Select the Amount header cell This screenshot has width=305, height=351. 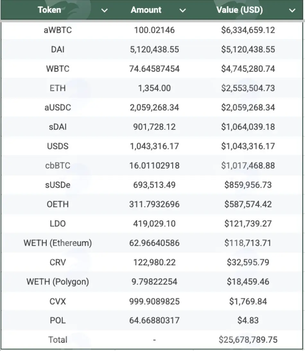154,10
